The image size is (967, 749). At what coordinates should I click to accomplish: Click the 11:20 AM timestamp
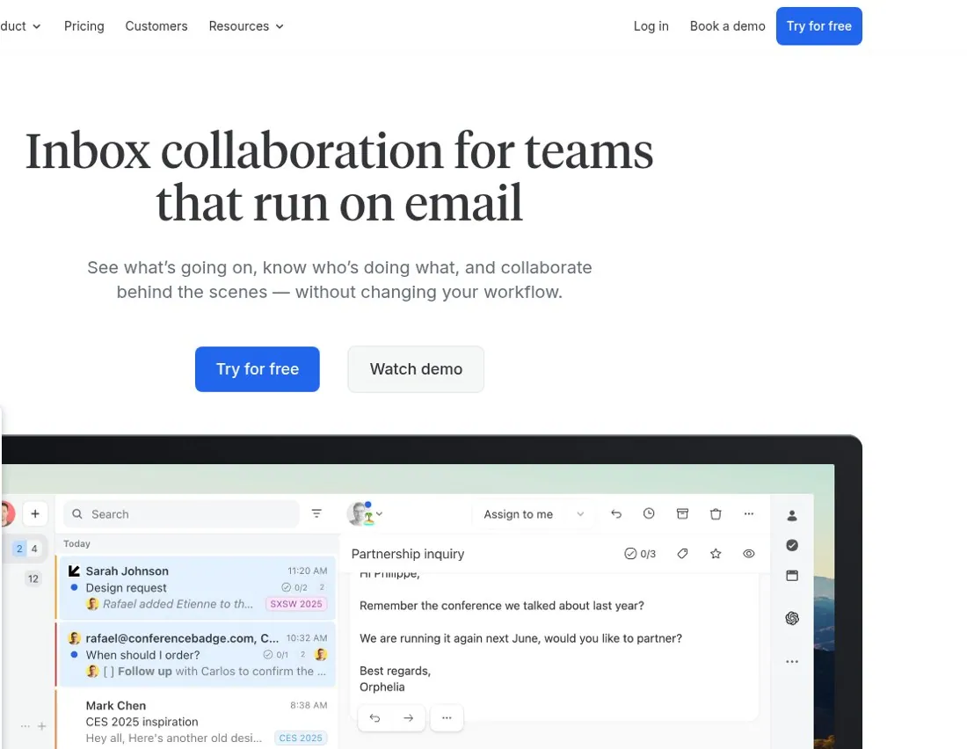pyautogui.click(x=307, y=571)
